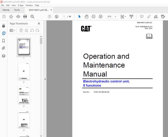Activate the Hand pan tool

point(86,16)
